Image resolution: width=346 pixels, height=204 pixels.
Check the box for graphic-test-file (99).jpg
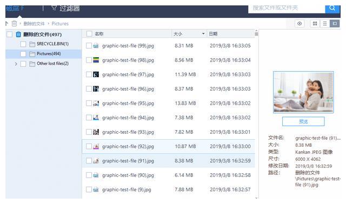[89, 45]
